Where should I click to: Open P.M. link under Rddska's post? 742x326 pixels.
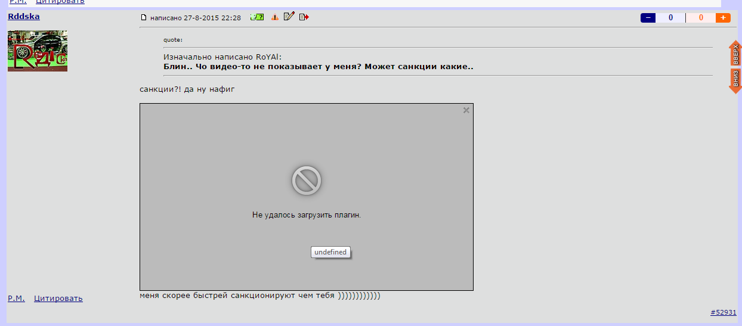pos(16,299)
